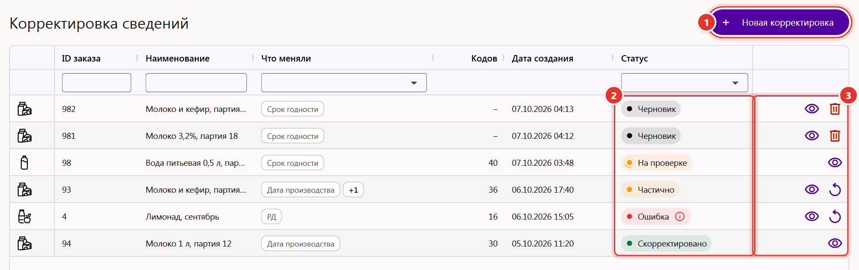Image resolution: width=859 pixels, height=270 pixels.
Task: Click name 'Вода питьевая 0,5 л, пар...'
Action: [195, 163]
